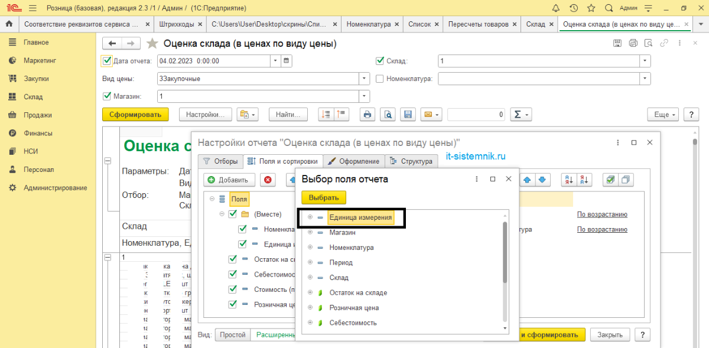Click the number field showing 0
The width and height of the screenshot is (709, 348).
click(x=476, y=115)
